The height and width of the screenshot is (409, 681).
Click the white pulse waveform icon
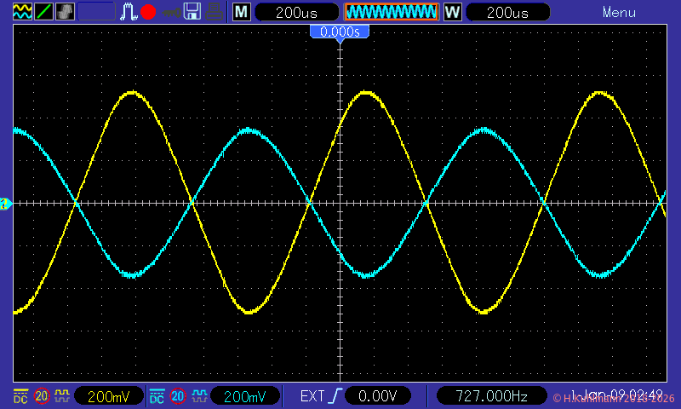coord(129,12)
